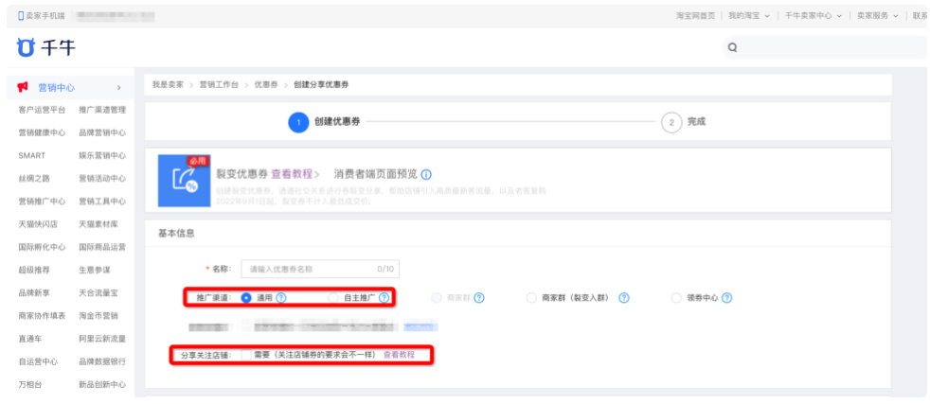Click the top search box
The width and height of the screenshot is (930, 404).
826,48
